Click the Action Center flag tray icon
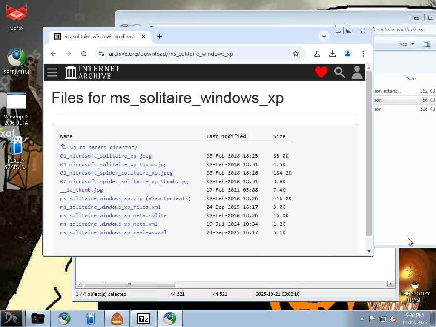 (372, 319)
